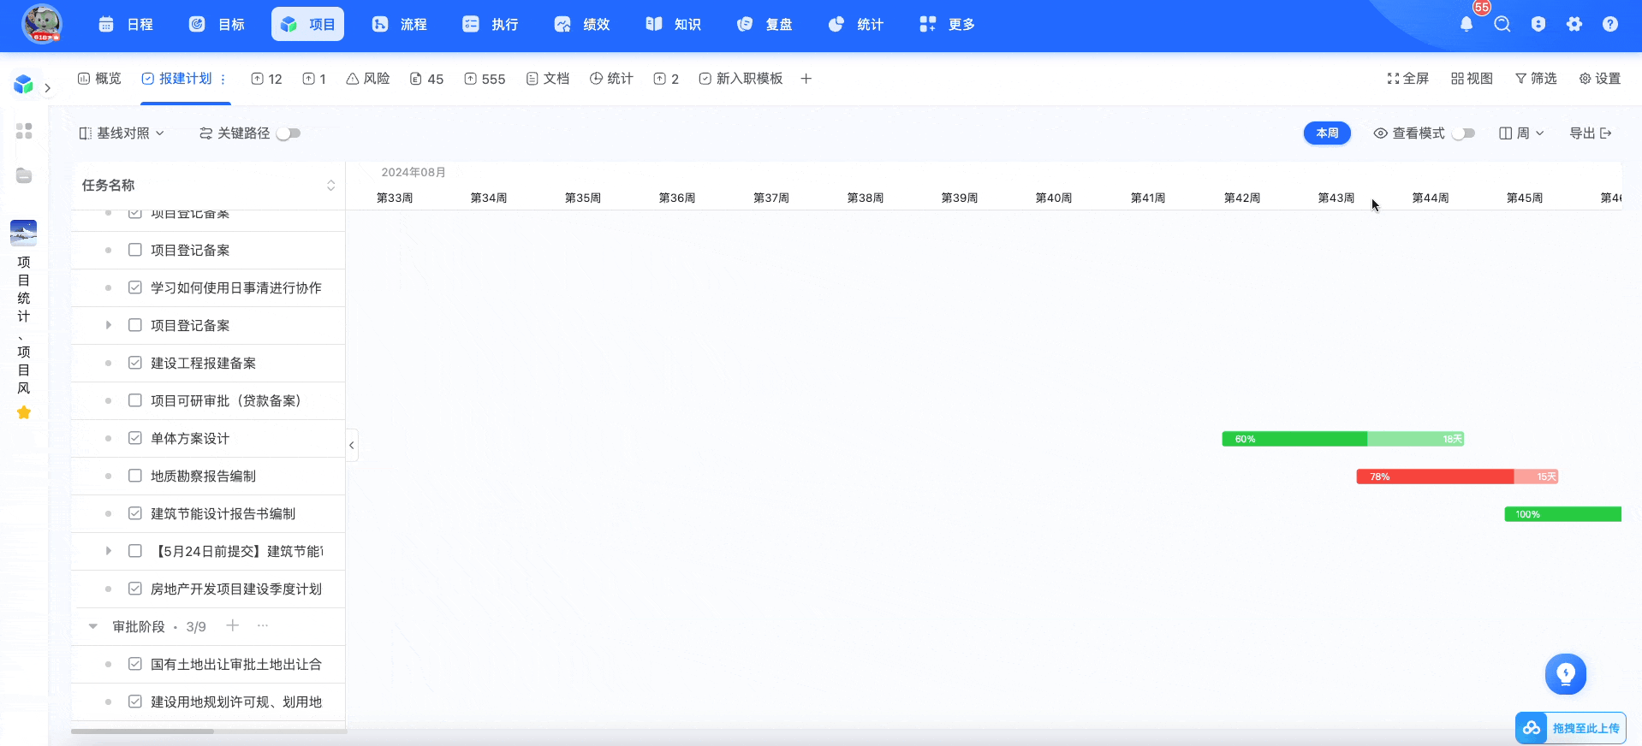Open more options for 审批阶段 group

pyautogui.click(x=263, y=625)
